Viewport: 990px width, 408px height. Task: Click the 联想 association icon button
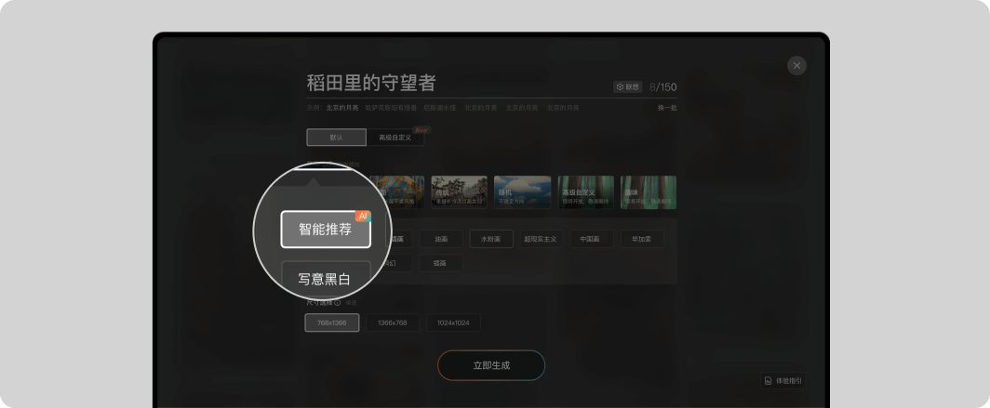(628, 86)
